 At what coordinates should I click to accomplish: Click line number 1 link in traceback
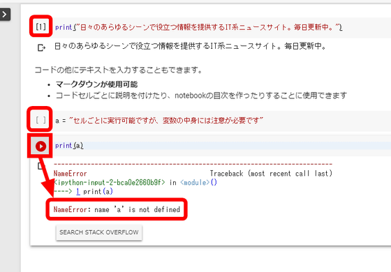pyautogui.click(x=78, y=191)
